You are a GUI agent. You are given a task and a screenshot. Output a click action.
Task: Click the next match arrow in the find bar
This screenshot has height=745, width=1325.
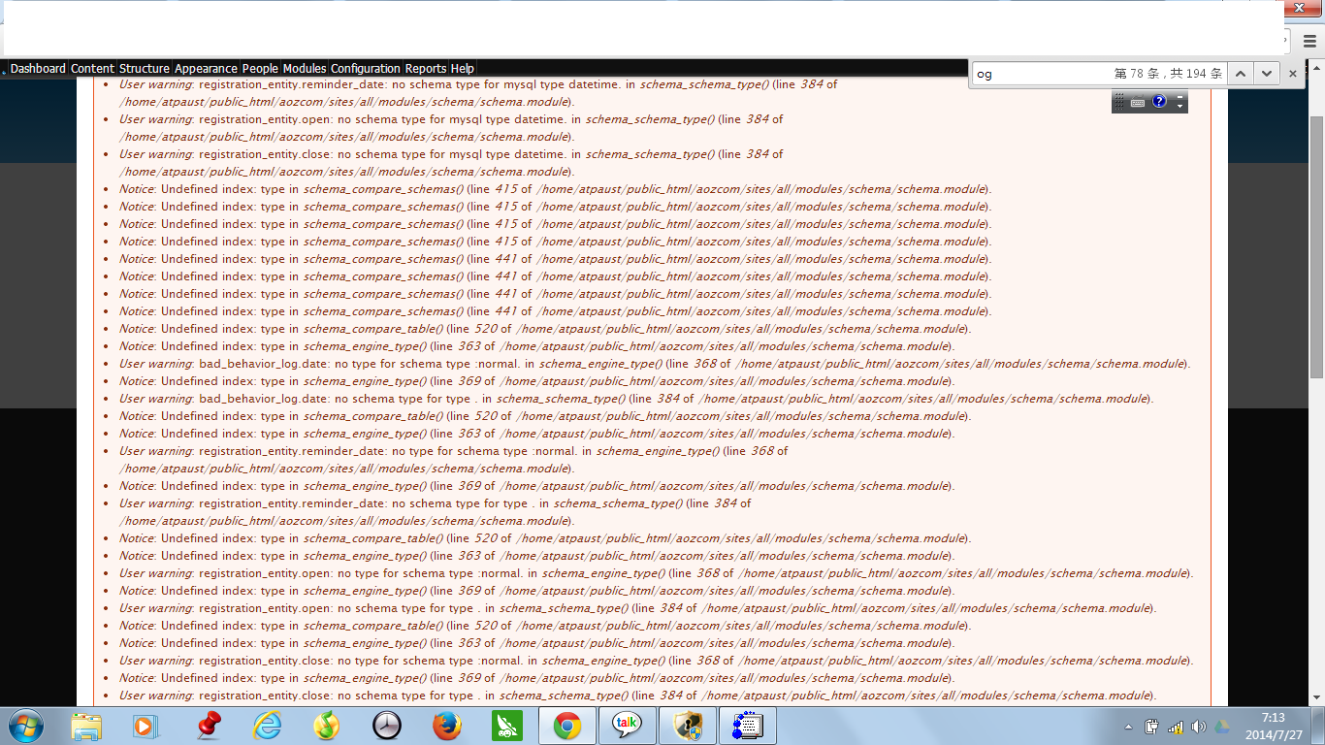pyautogui.click(x=1266, y=73)
